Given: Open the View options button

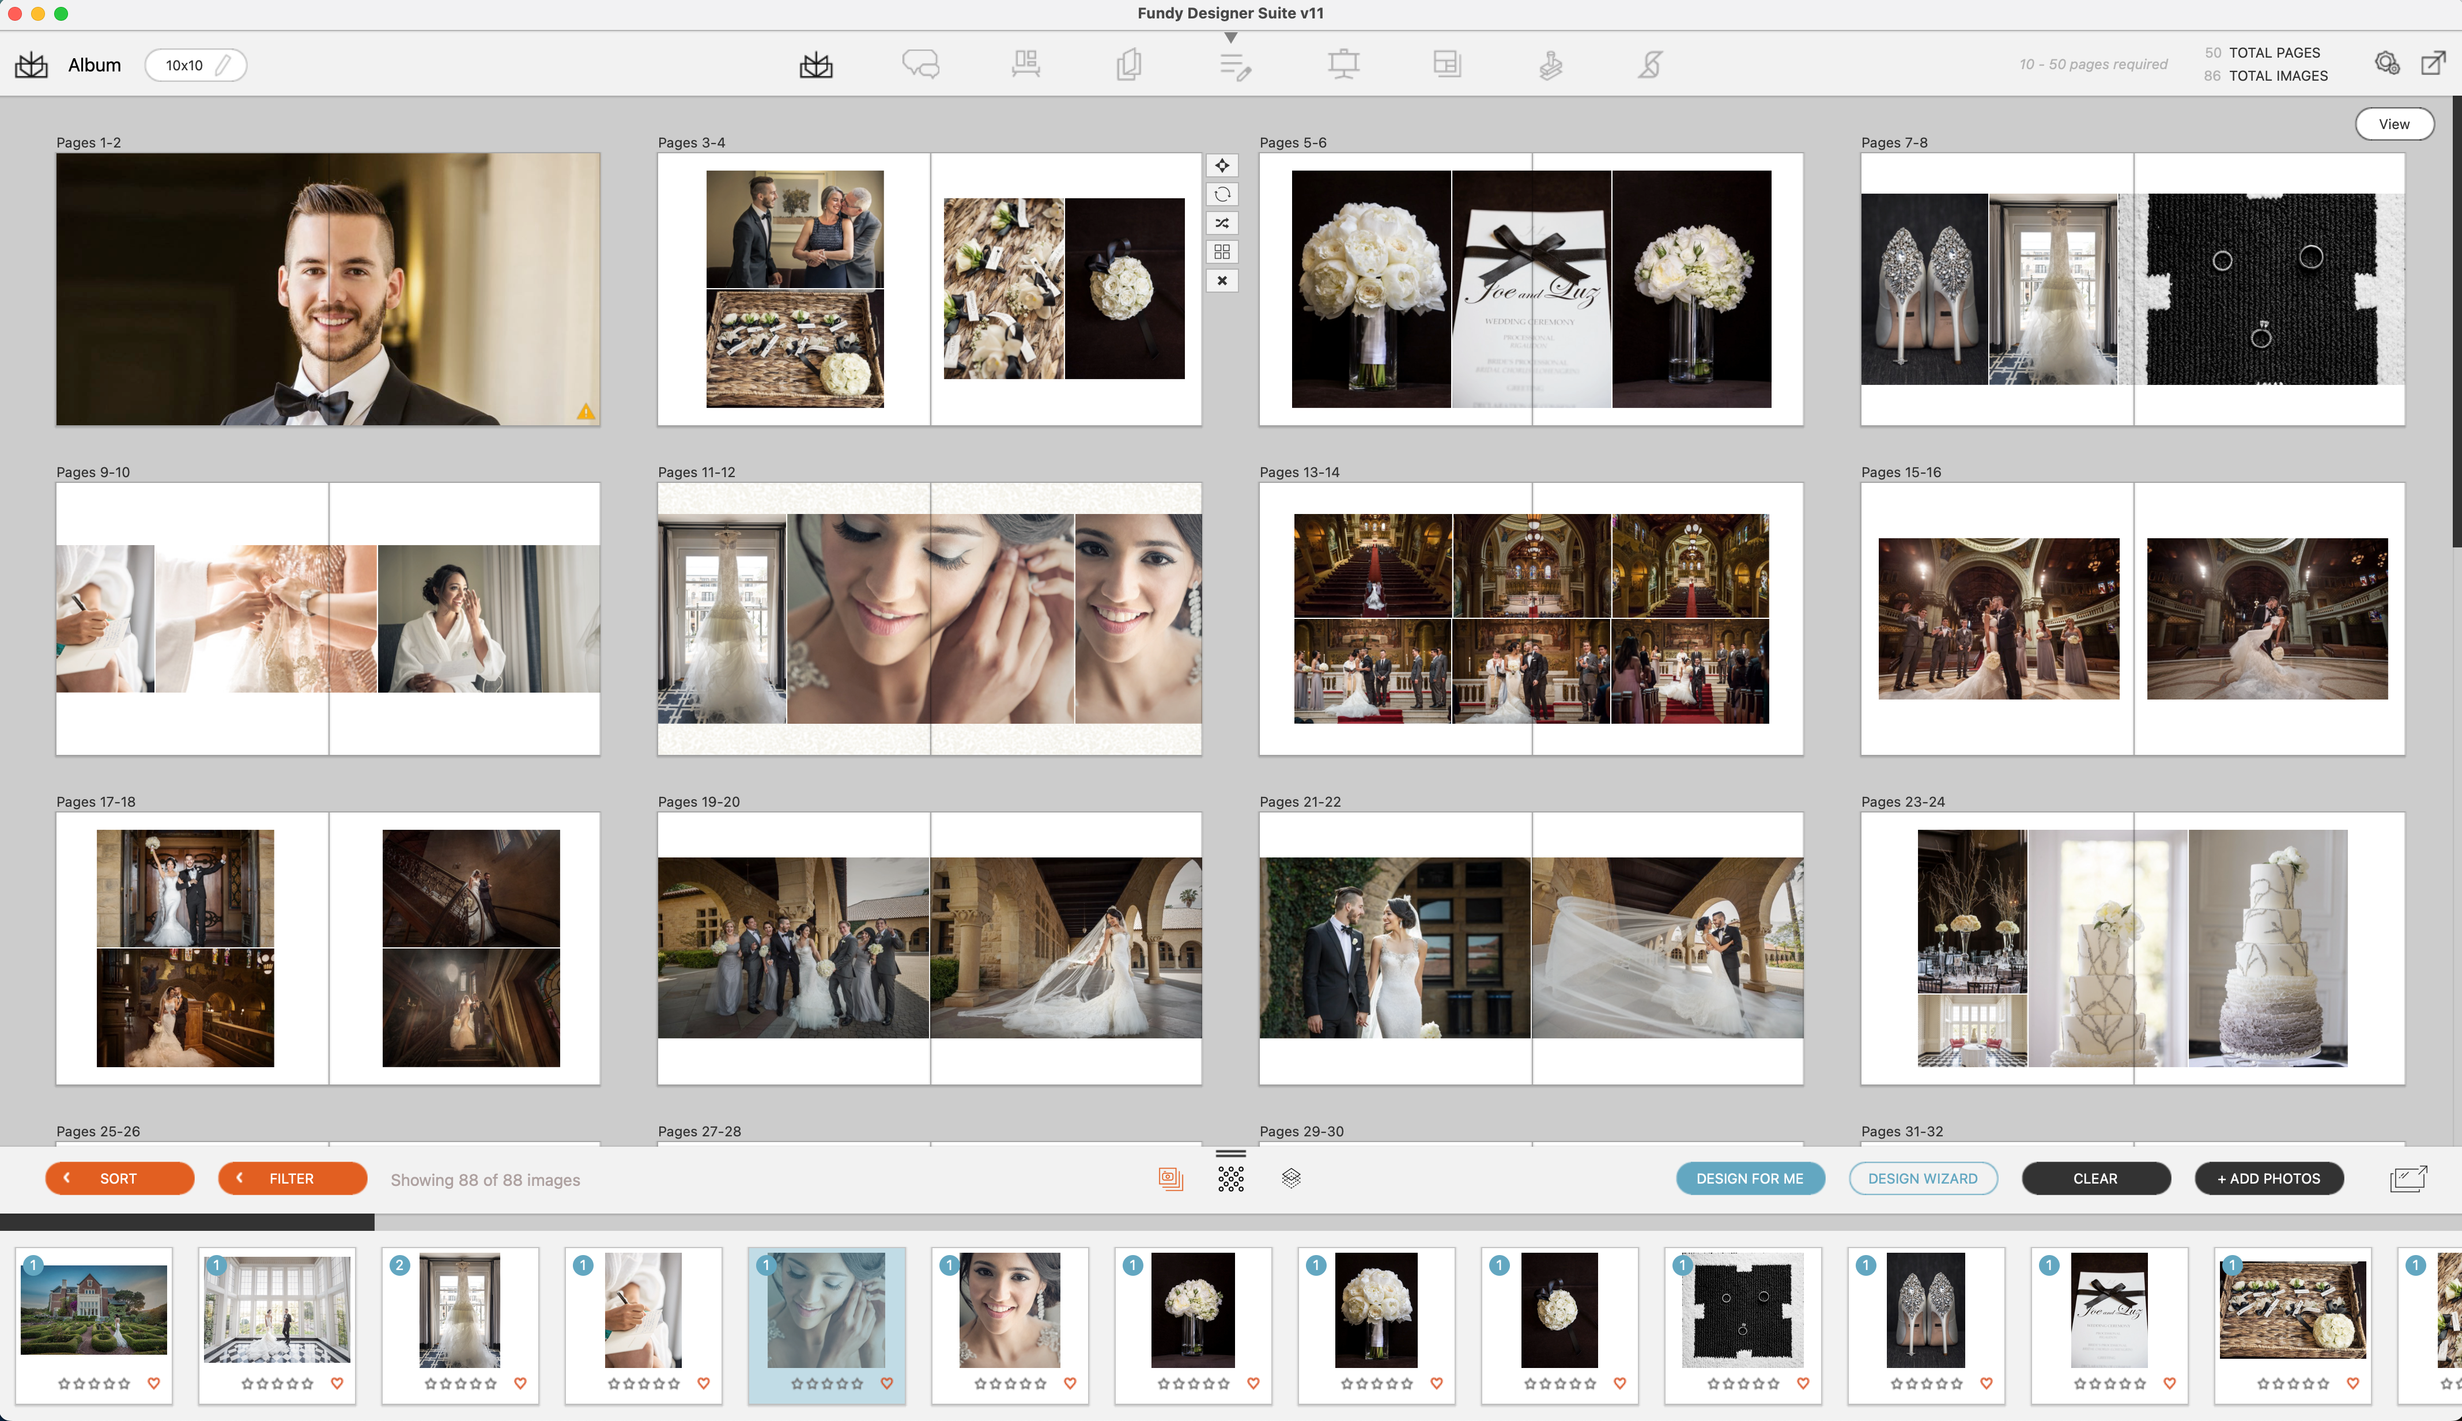Looking at the screenshot, I should click(x=2393, y=124).
